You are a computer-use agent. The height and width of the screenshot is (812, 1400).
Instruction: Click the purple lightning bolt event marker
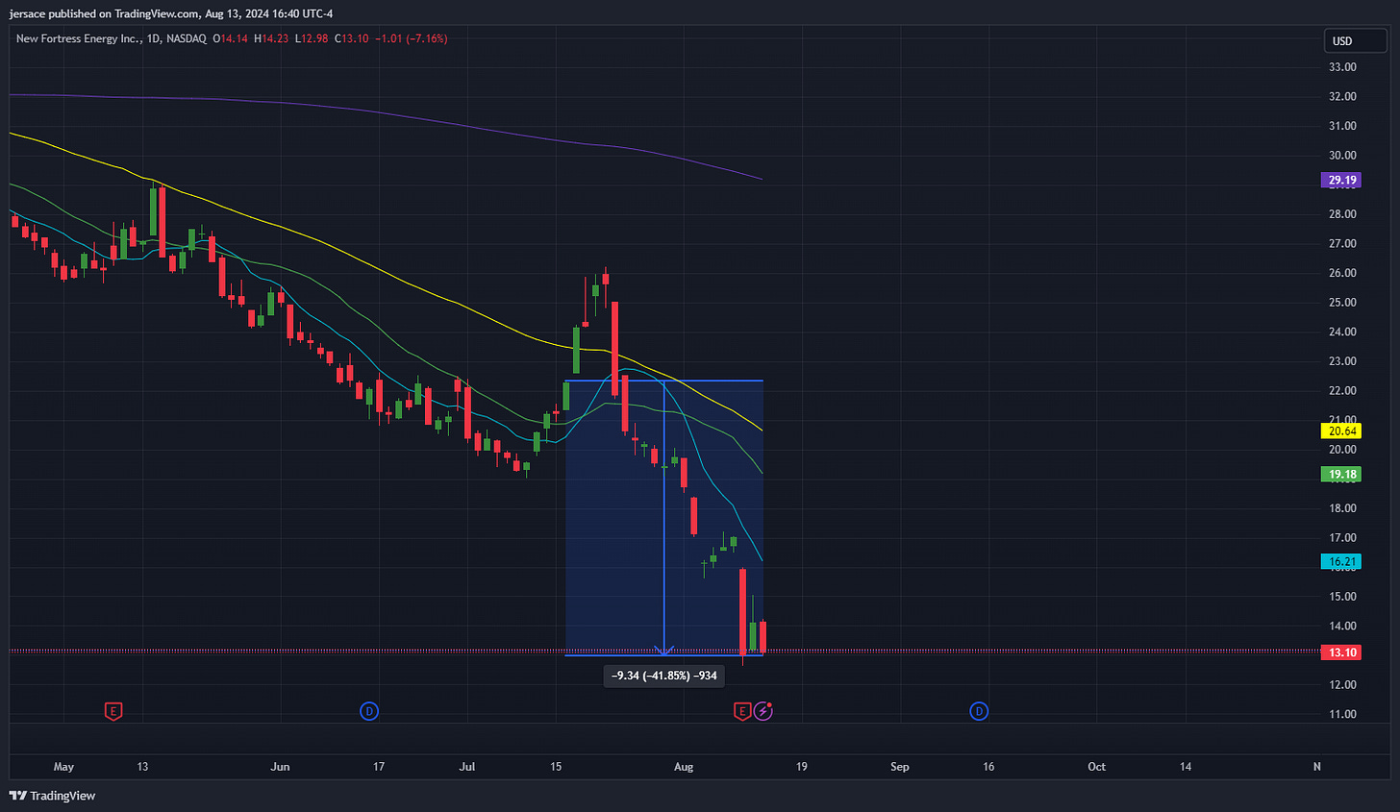click(762, 711)
